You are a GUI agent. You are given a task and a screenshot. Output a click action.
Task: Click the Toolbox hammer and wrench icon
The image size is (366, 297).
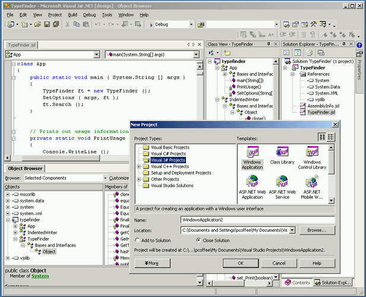point(314,24)
